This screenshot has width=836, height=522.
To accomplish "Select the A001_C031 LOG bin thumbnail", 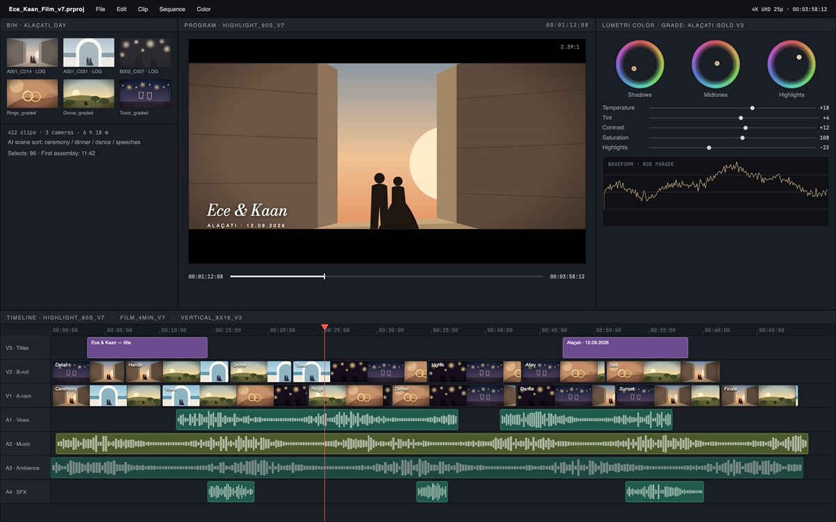I will click(88, 52).
